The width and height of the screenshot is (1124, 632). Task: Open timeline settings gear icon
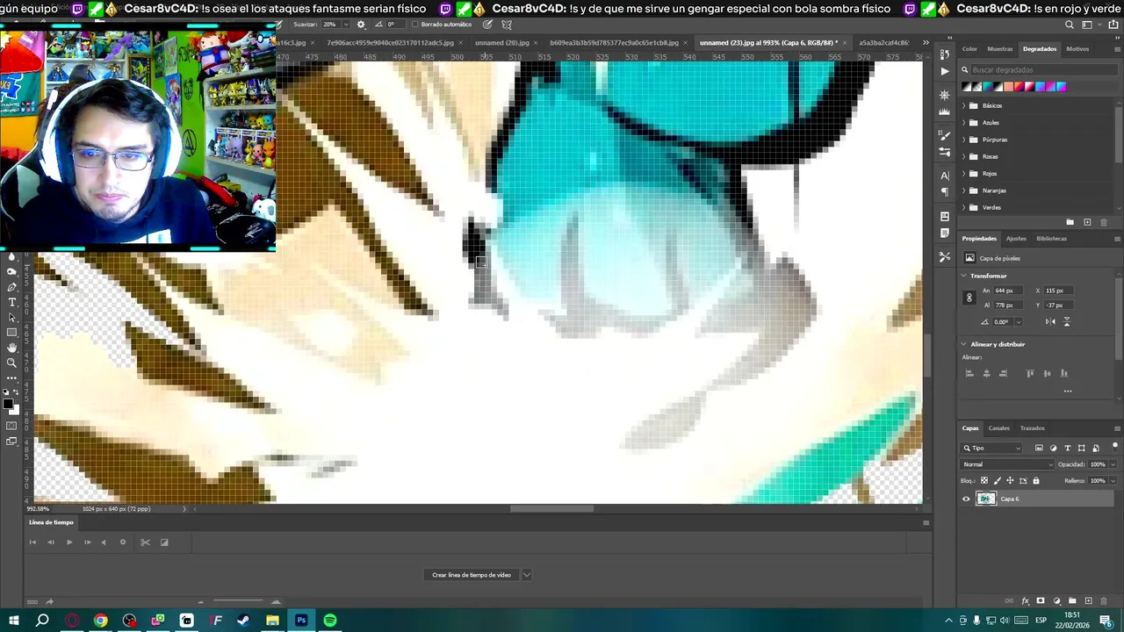click(123, 542)
